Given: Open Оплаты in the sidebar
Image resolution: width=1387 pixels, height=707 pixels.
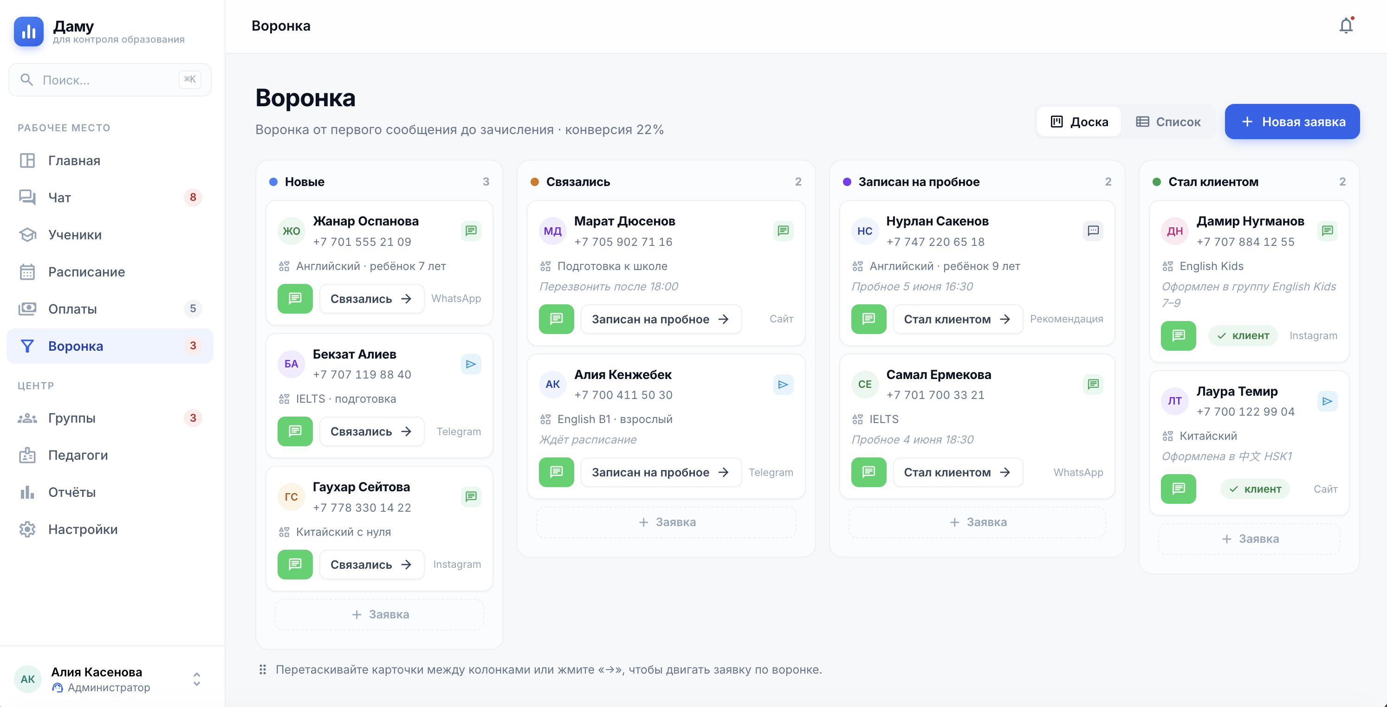Looking at the screenshot, I should point(110,309).
